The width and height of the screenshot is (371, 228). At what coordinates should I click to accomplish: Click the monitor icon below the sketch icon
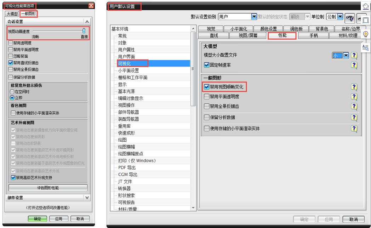[366, 20]
